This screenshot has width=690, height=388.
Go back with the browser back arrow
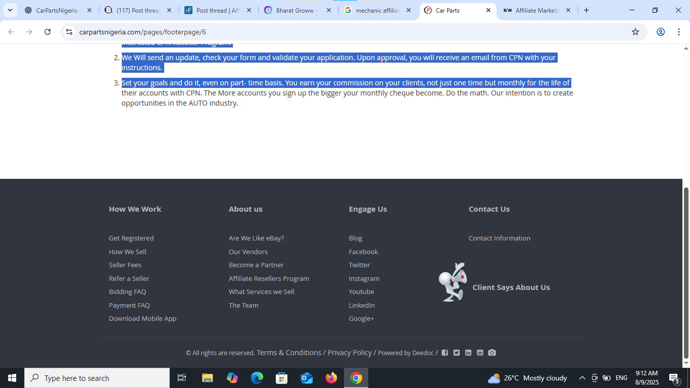pyautogui.click(x=11, y=32)
